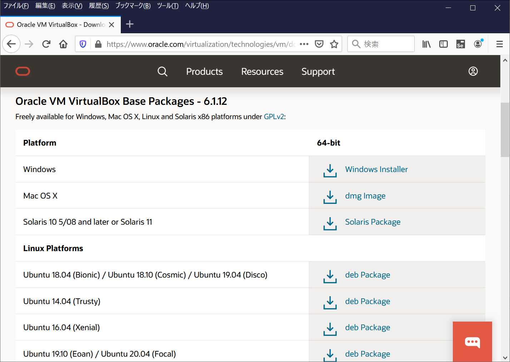This screenshot has width=510, height=362.
Task: Open the ヘルプ(H) menu
Action: 197,6
